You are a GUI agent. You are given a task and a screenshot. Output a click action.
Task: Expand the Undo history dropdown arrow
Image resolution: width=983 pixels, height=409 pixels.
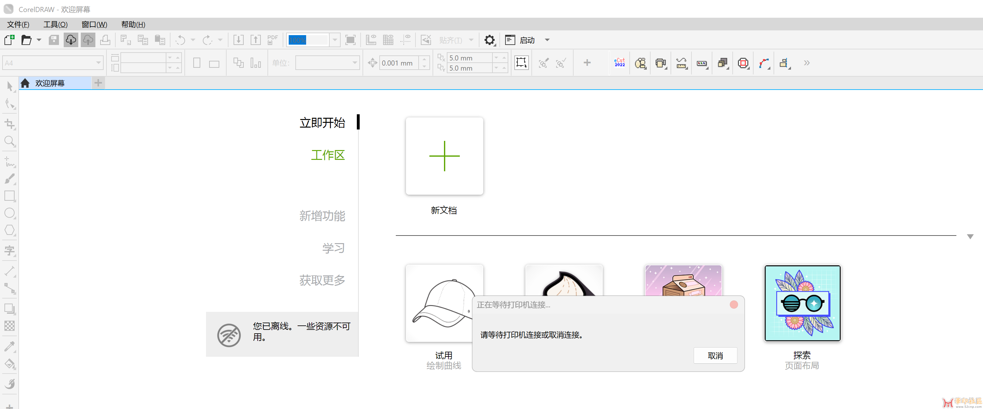click(x=193, y=40)
